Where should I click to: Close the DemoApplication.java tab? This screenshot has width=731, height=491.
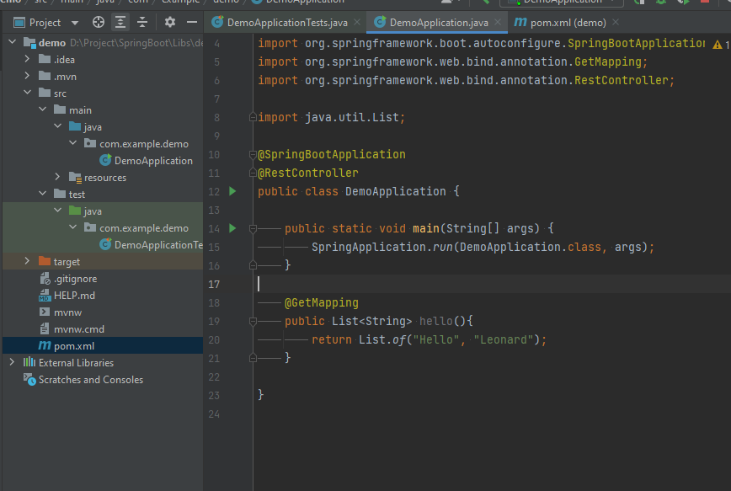point(498,23)
